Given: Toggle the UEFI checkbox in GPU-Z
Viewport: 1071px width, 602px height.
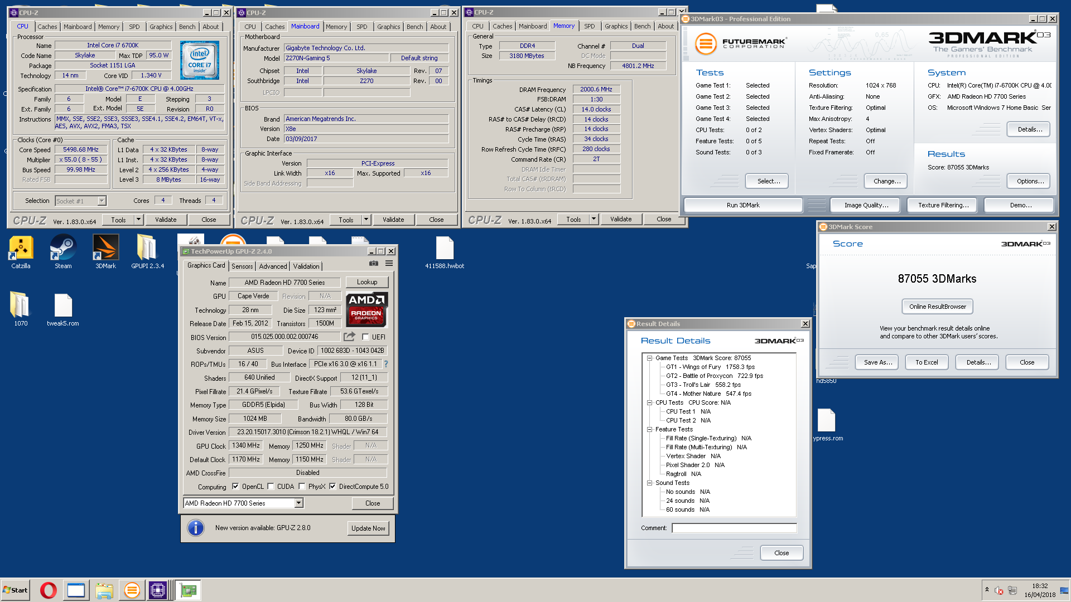Looking at the screenshot, I should click(365, 337).
